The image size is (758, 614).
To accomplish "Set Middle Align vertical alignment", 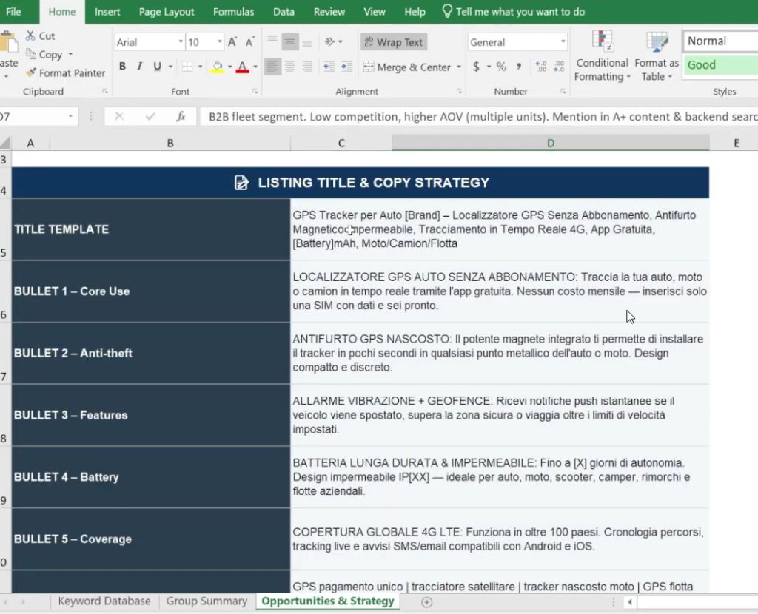I will (x=289, y=42).
